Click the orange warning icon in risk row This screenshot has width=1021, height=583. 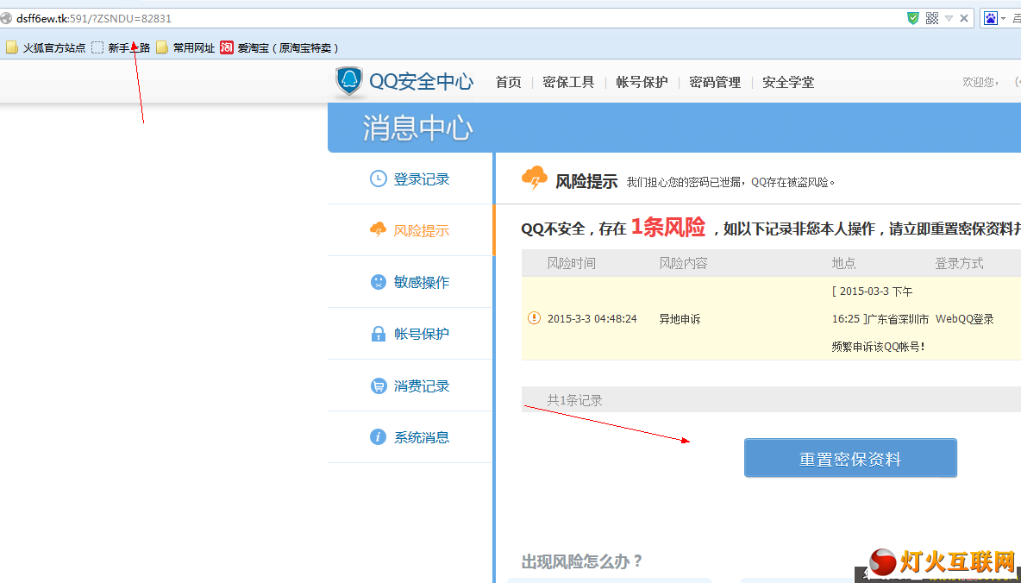(x=534, y=318)
